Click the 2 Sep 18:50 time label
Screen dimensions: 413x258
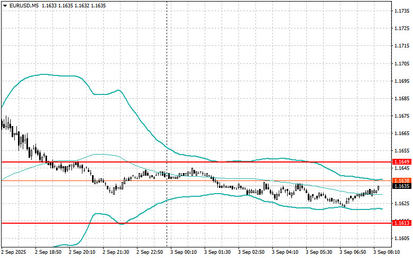point(48,252)
